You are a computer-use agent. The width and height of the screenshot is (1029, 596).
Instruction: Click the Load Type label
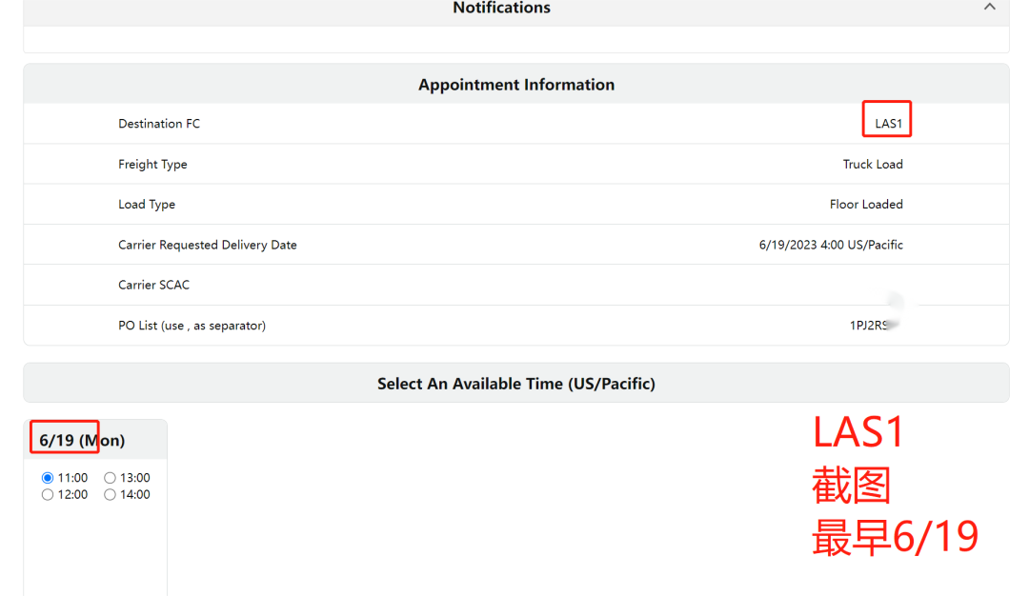(147, 205)
